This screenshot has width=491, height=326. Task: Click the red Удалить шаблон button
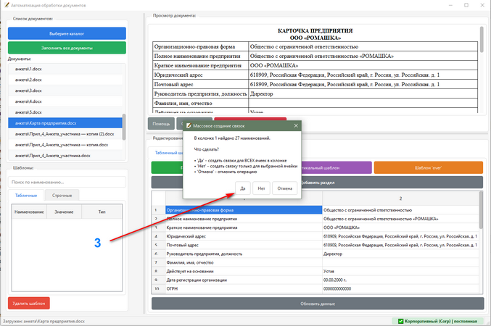point(29,303)
